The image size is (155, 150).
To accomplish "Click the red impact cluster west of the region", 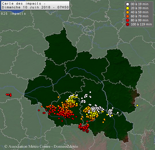I will 9,95.
